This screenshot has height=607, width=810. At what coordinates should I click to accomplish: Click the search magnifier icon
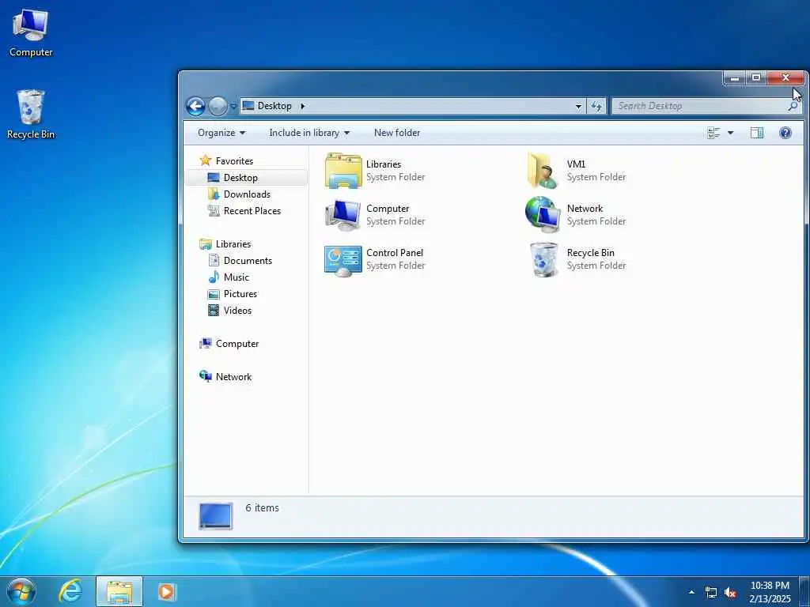[x=793, y=106]
